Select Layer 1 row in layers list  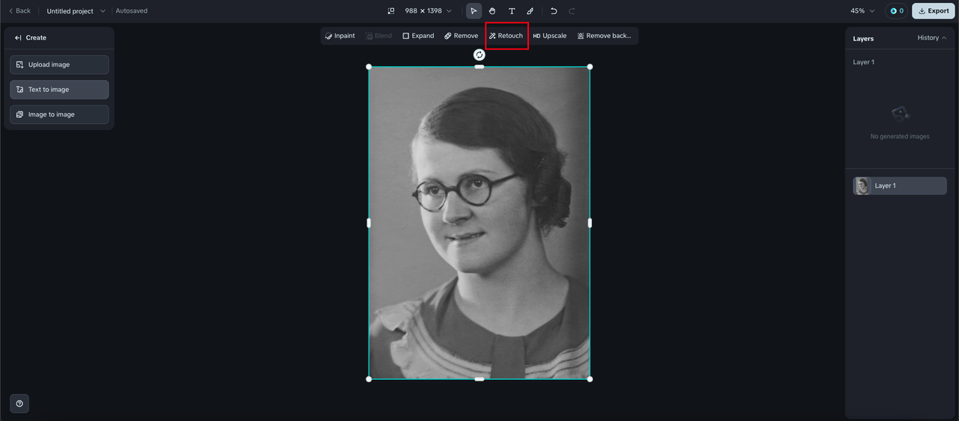pyautogui.click(x=900, y=185)
